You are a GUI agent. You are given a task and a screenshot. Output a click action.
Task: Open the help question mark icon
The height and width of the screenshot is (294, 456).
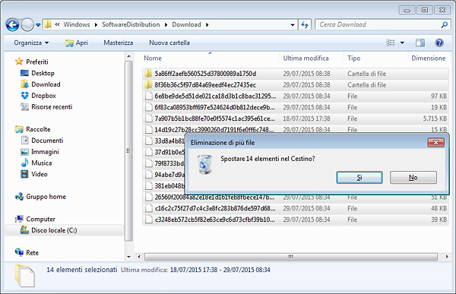click(439, 43)
